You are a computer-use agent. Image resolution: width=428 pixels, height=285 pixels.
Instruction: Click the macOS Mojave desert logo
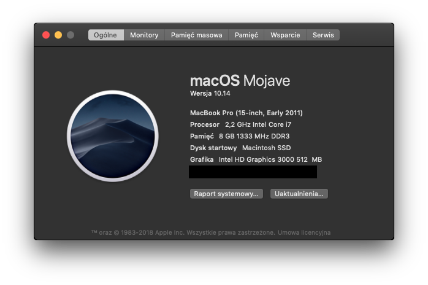coord(113,136)
